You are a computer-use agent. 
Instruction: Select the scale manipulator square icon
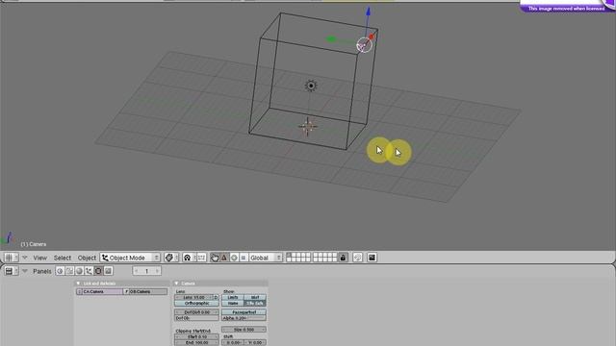(244, 258)
